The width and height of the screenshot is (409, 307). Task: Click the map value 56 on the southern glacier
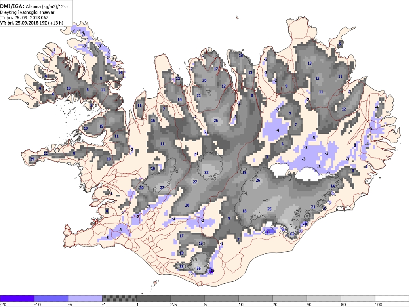point(198,269)
